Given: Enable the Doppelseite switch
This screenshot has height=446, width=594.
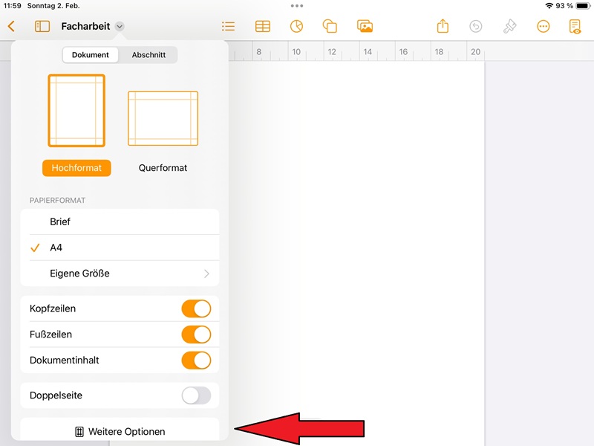Looking at the screenshot, I should click(x=196, y=395).
